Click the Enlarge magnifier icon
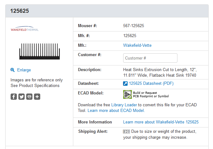The height and width of the screenshot is (149, 213). pyautogui.click(x=12, y=70)
